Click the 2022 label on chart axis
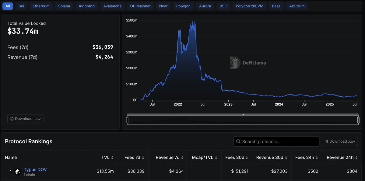 [178, 104]
